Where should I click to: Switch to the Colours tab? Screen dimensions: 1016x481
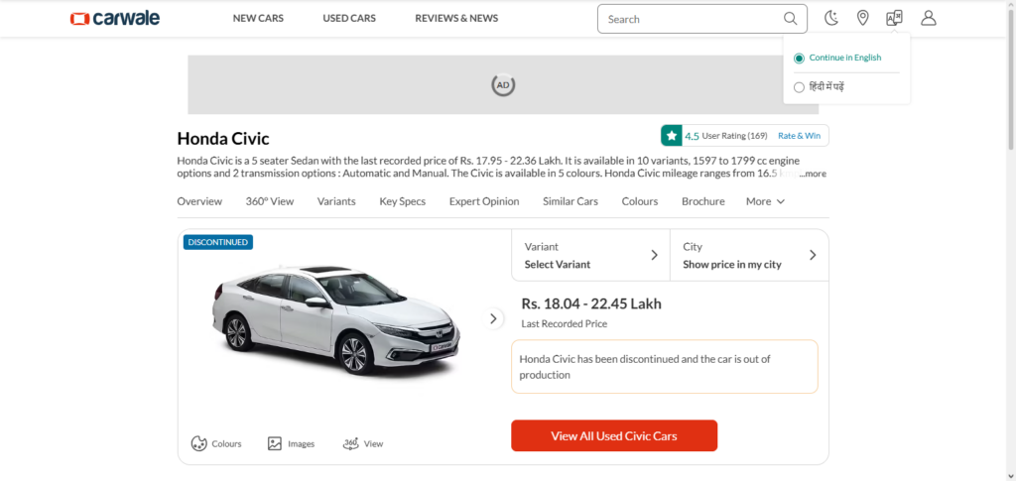click(x=640, y=201)
